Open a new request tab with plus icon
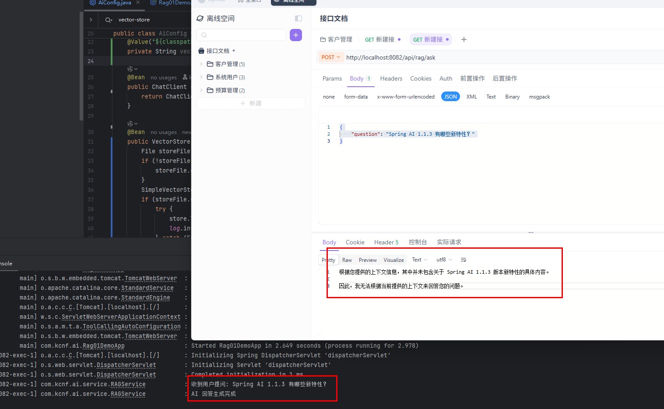This screenshot has width=664, height=409. pos(464,39)
